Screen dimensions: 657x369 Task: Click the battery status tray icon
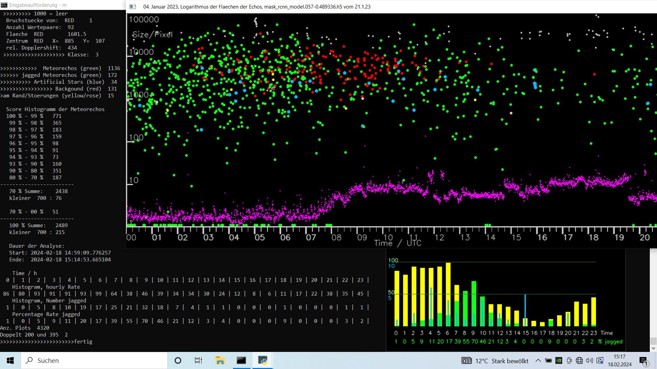[x=548, y=360]
